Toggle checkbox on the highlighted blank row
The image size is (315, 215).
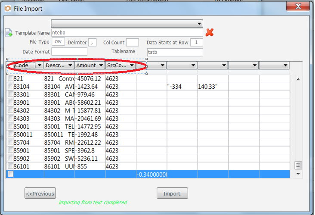pos(11,174)
